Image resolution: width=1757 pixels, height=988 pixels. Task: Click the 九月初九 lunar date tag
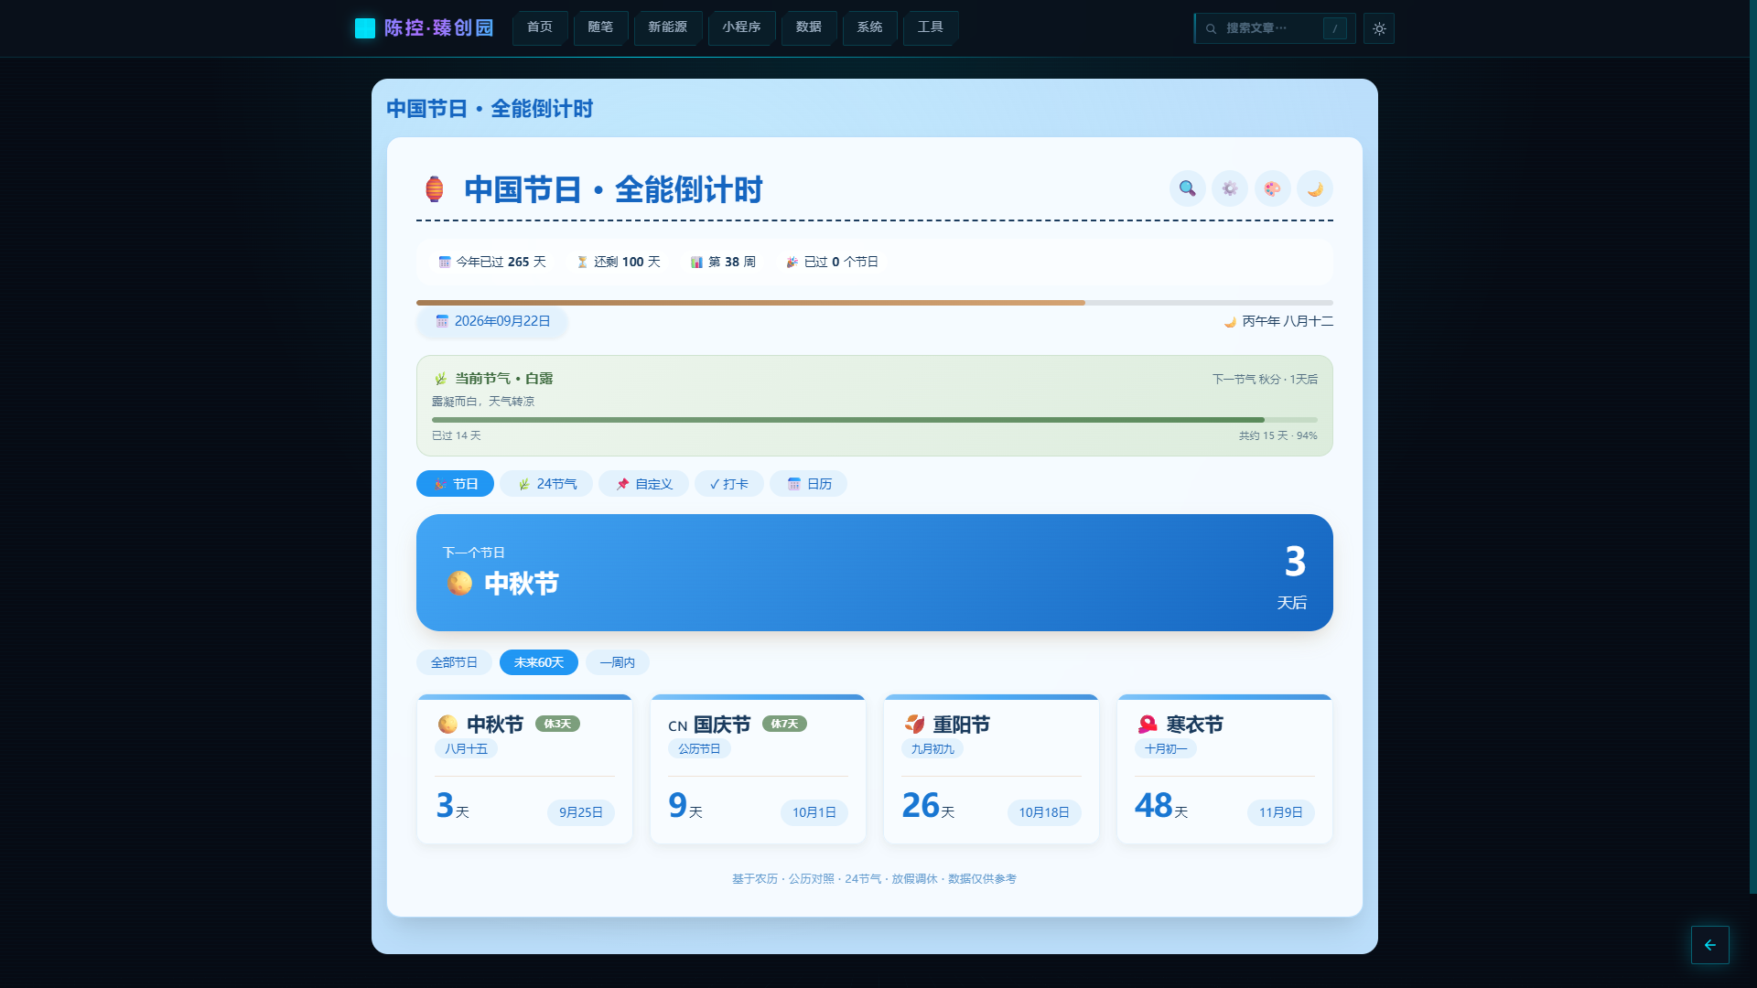pyautogui.click(x=932, y=748)
